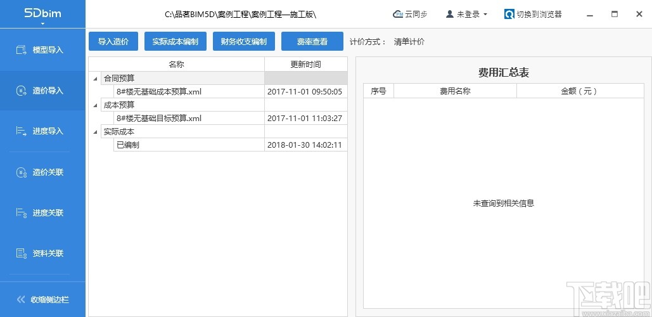Click the user account person icon
The height and width of the screenshot is (317, 652).
(449, 14)
